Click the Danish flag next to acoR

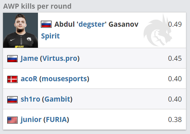click(12, 79)
